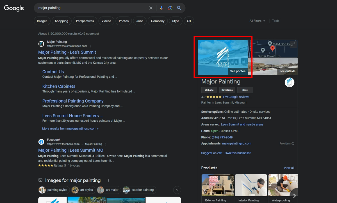
Task: Click into the major painting search field
Action: (91, 8)
